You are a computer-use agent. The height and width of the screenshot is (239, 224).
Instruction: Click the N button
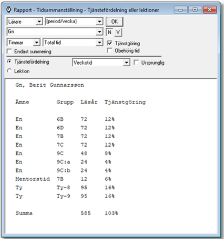(109, 32)
